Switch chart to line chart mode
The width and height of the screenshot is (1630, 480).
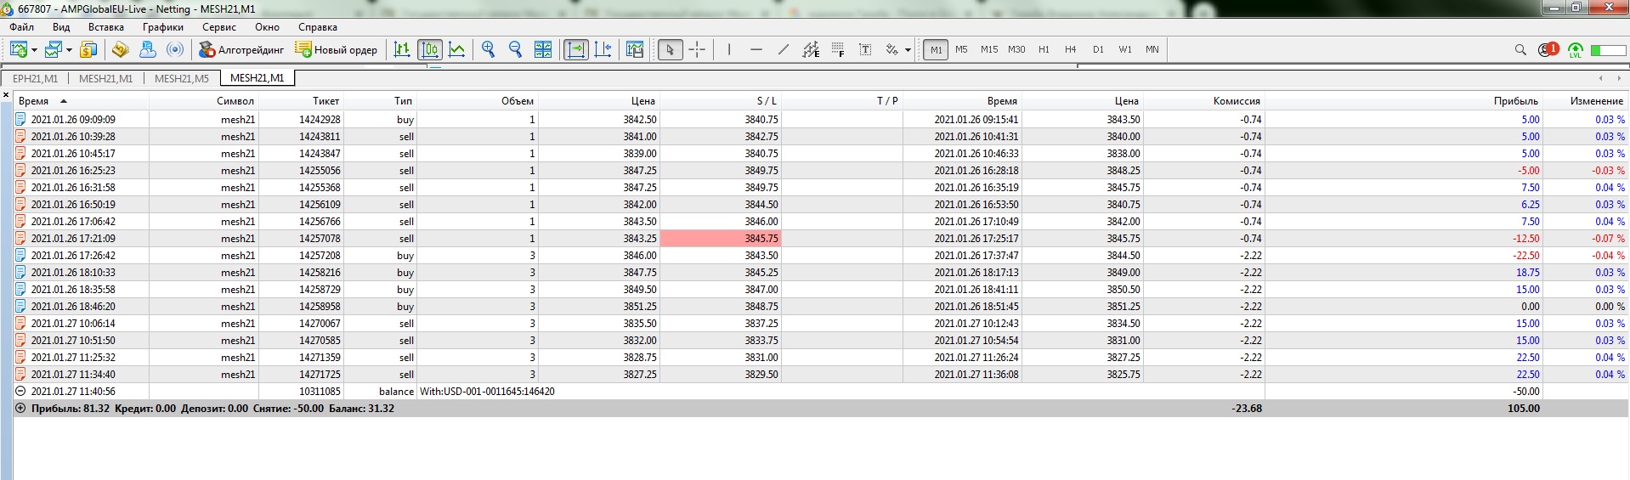click(x=457, y=49)
